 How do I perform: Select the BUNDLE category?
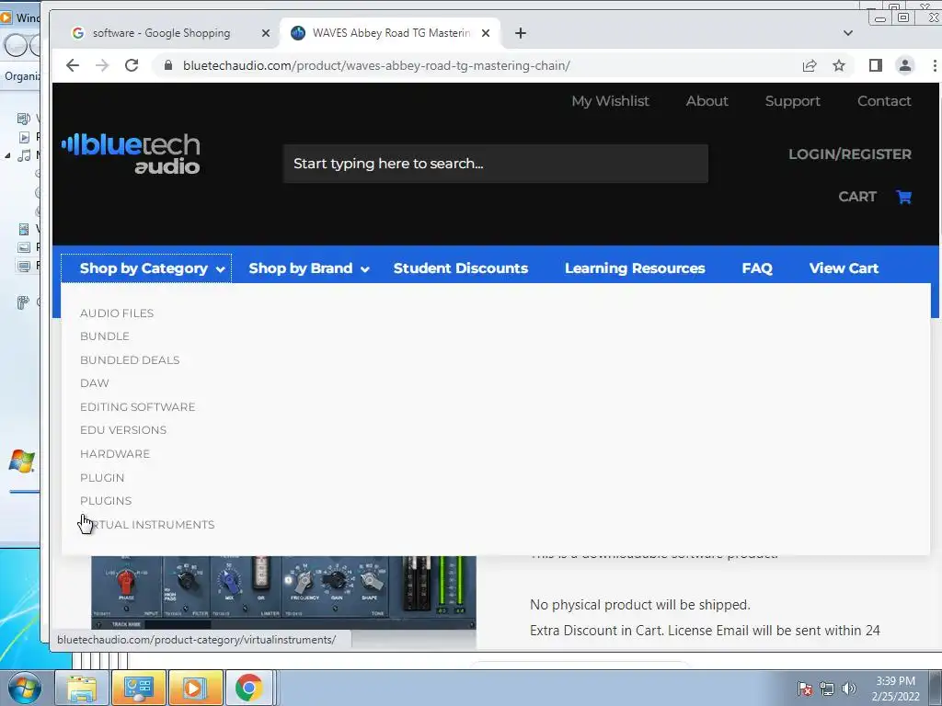(105, 336)
